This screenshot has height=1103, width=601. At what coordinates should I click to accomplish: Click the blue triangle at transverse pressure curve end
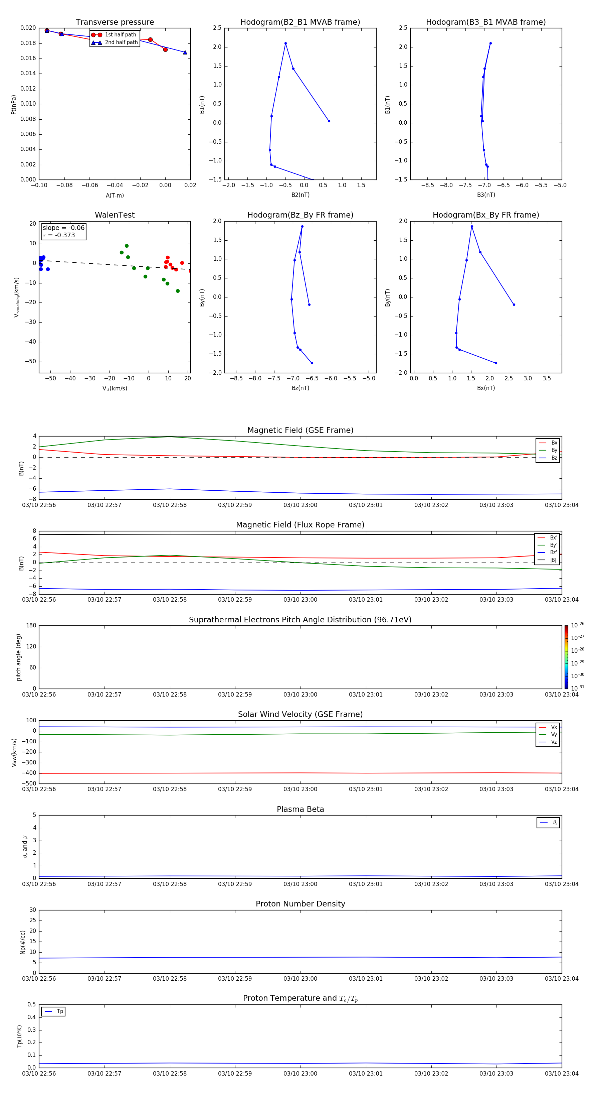coord(185,52)
